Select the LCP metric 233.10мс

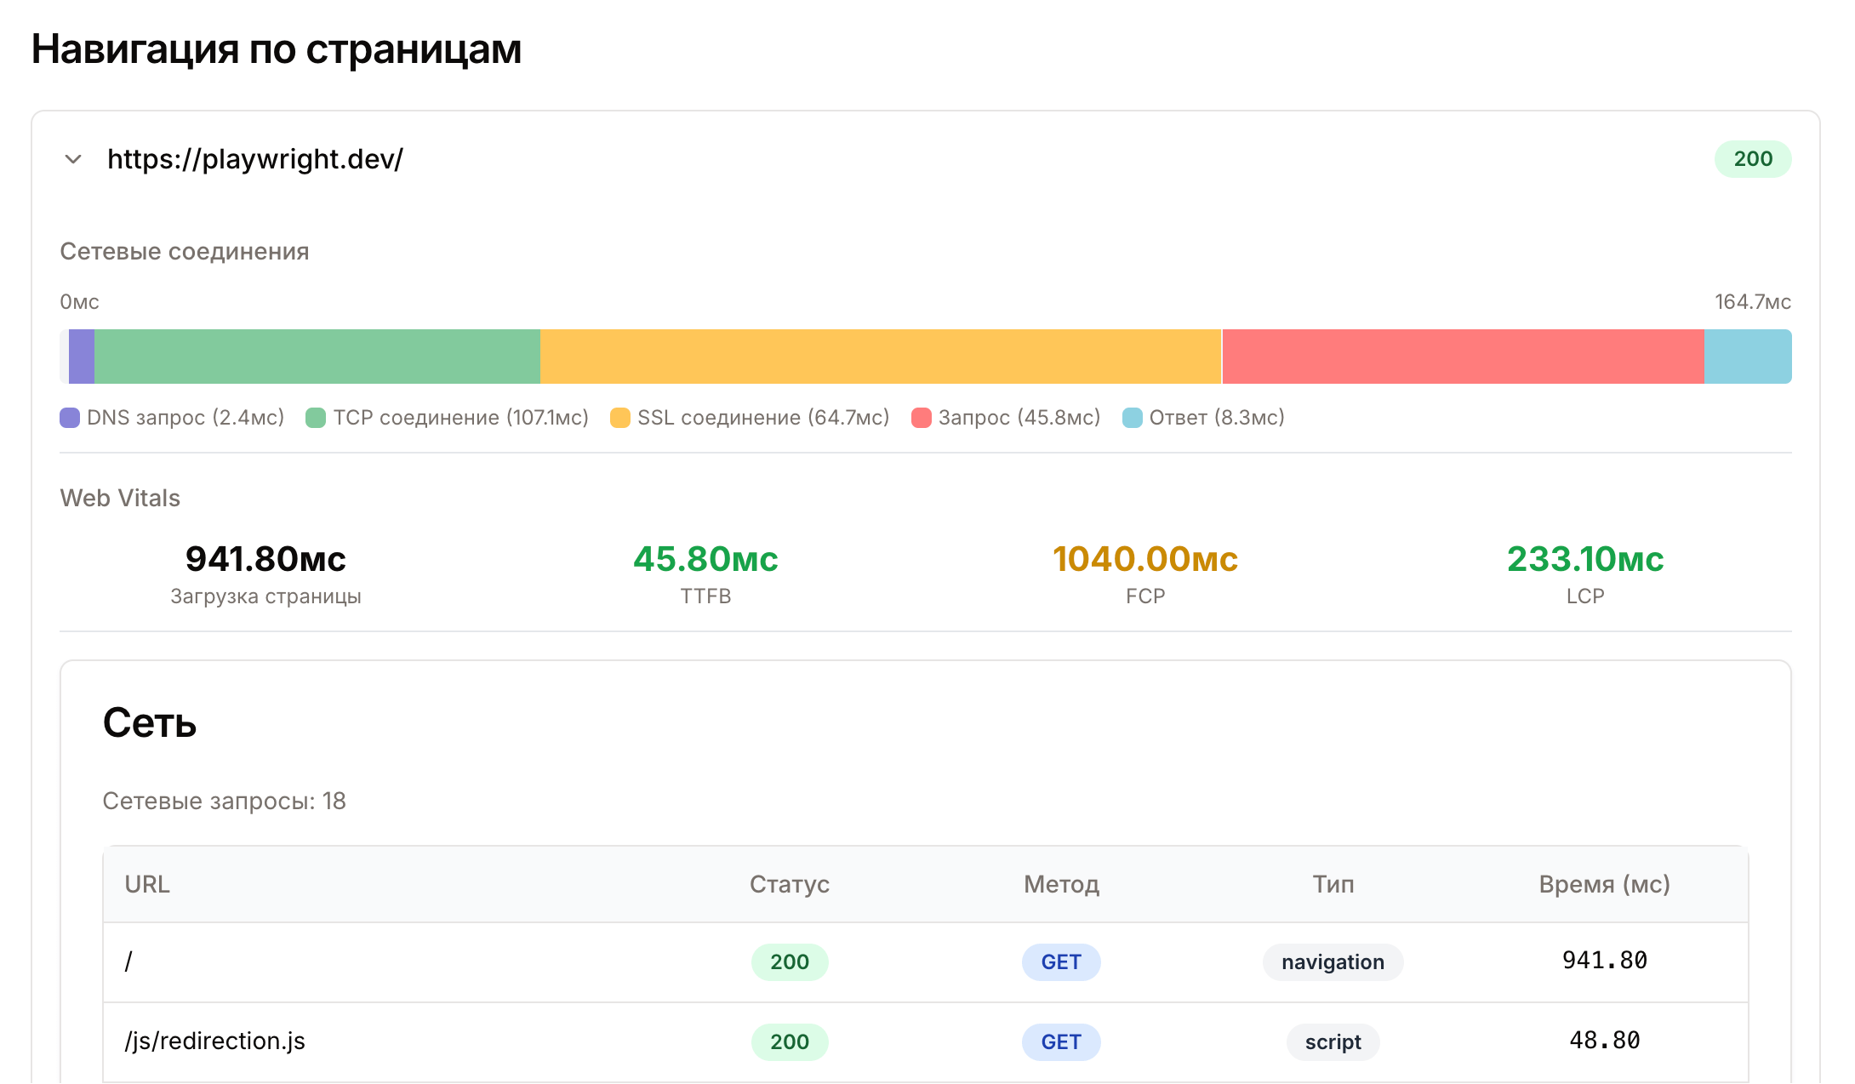coord(1584,559)
